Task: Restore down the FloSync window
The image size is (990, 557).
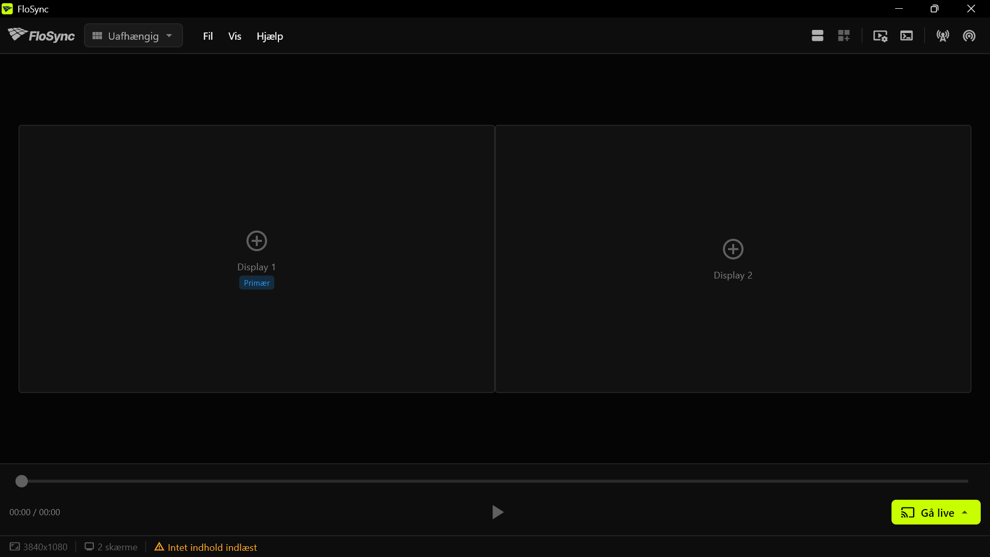Action: [934, 9]
